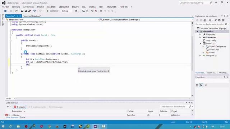Click the alphabetical sort icon in Propriétés
Viewport: 230px width, 129px height.
click(x=201, y=85)
